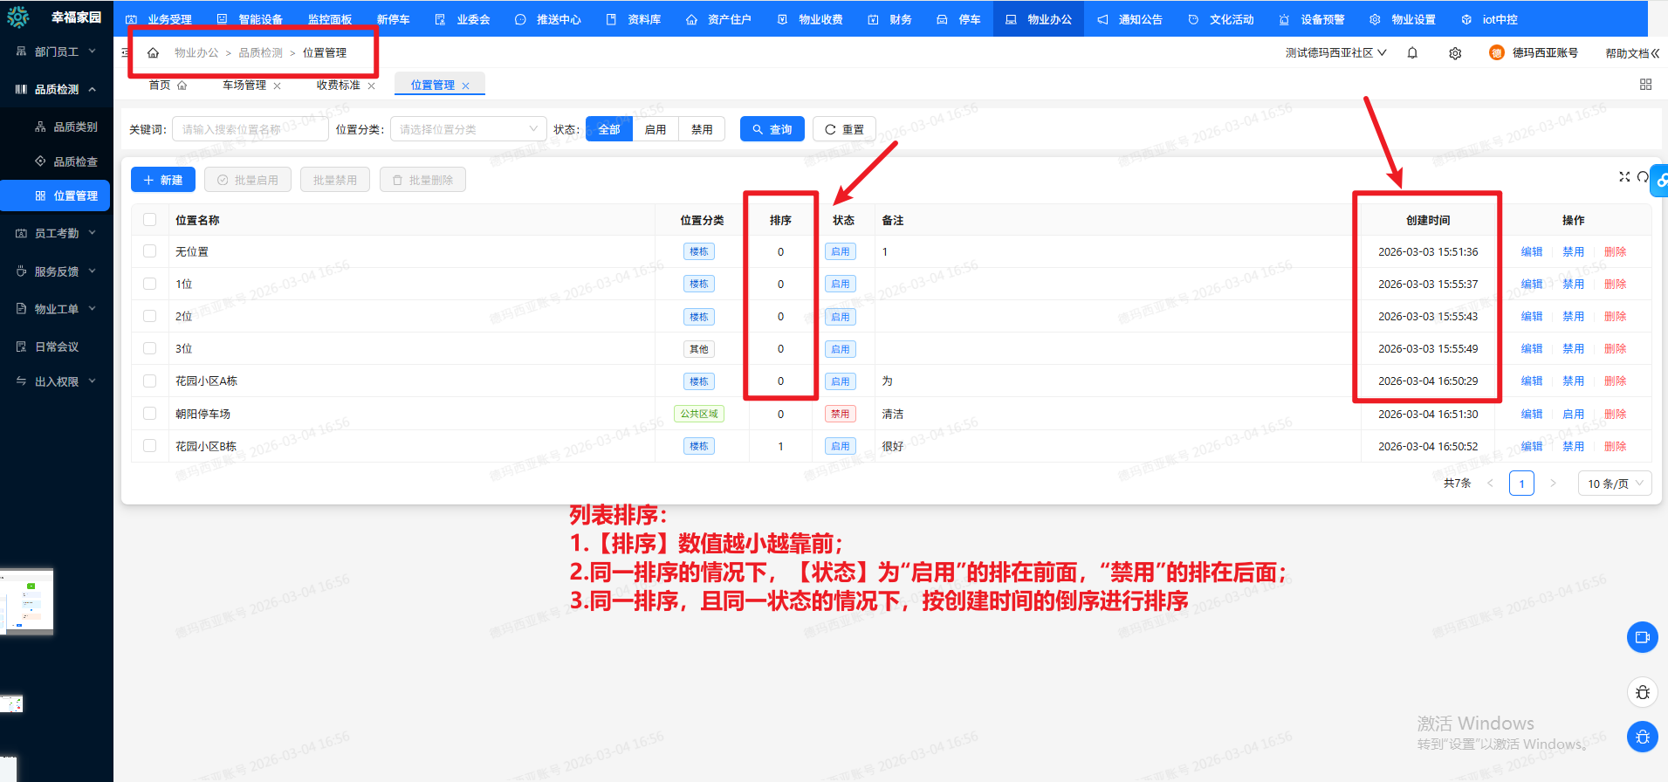Select the 禁用 status filter
Viewport: 1668px width, 782px height.
coord(702,129)
